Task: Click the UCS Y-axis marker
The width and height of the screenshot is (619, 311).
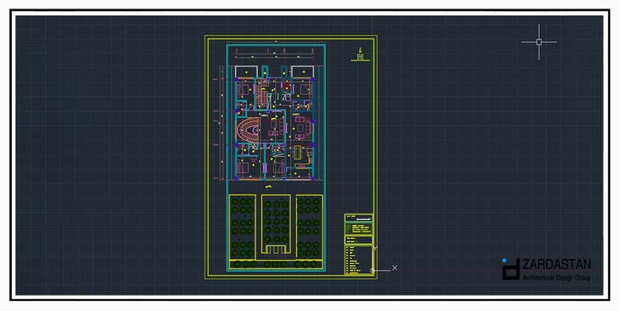Action: 375,248
